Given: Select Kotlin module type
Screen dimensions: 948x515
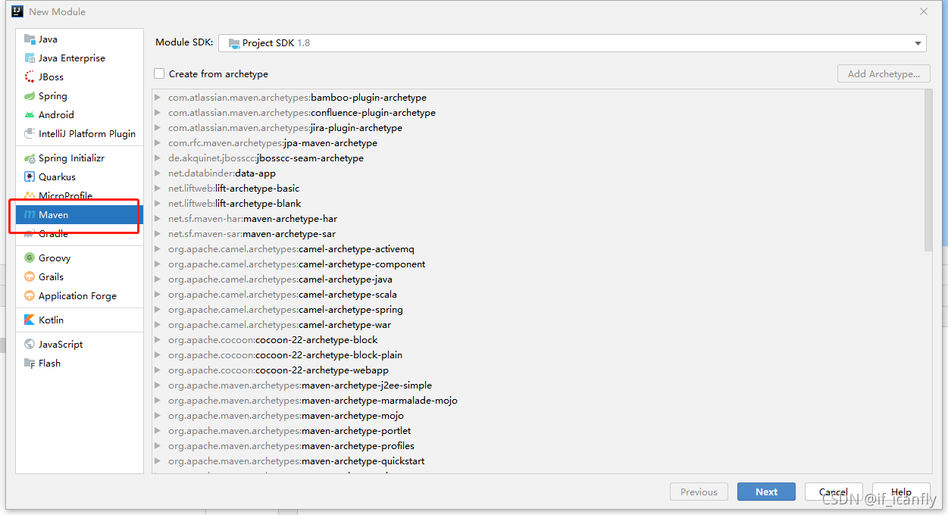Looking at the screenshot, I should (x=80, y=320).
